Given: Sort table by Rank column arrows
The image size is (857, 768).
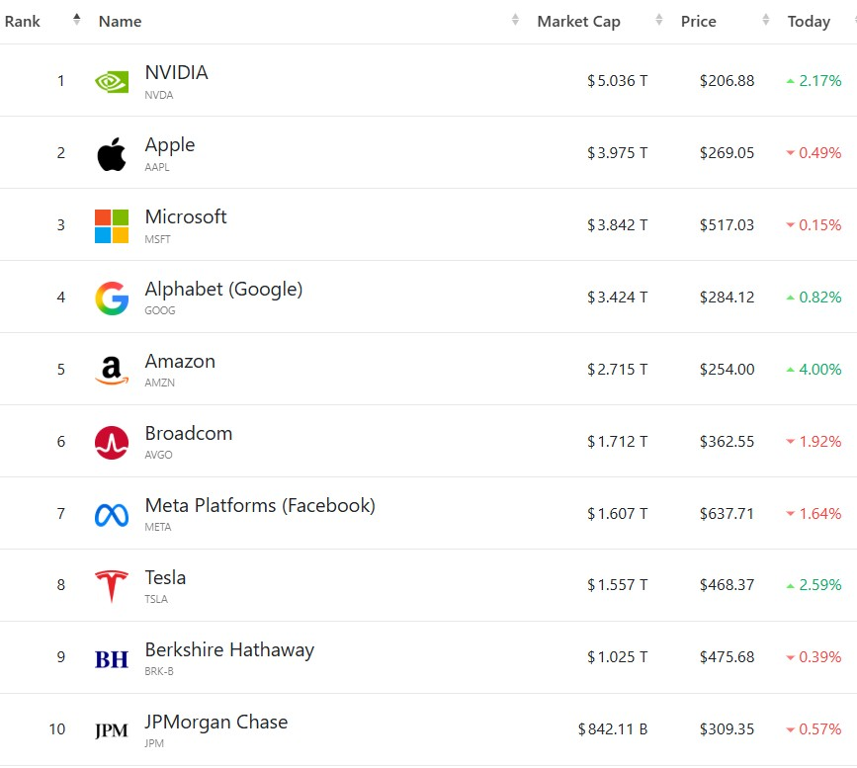Looking at the screenshot, I should point(77,20).
